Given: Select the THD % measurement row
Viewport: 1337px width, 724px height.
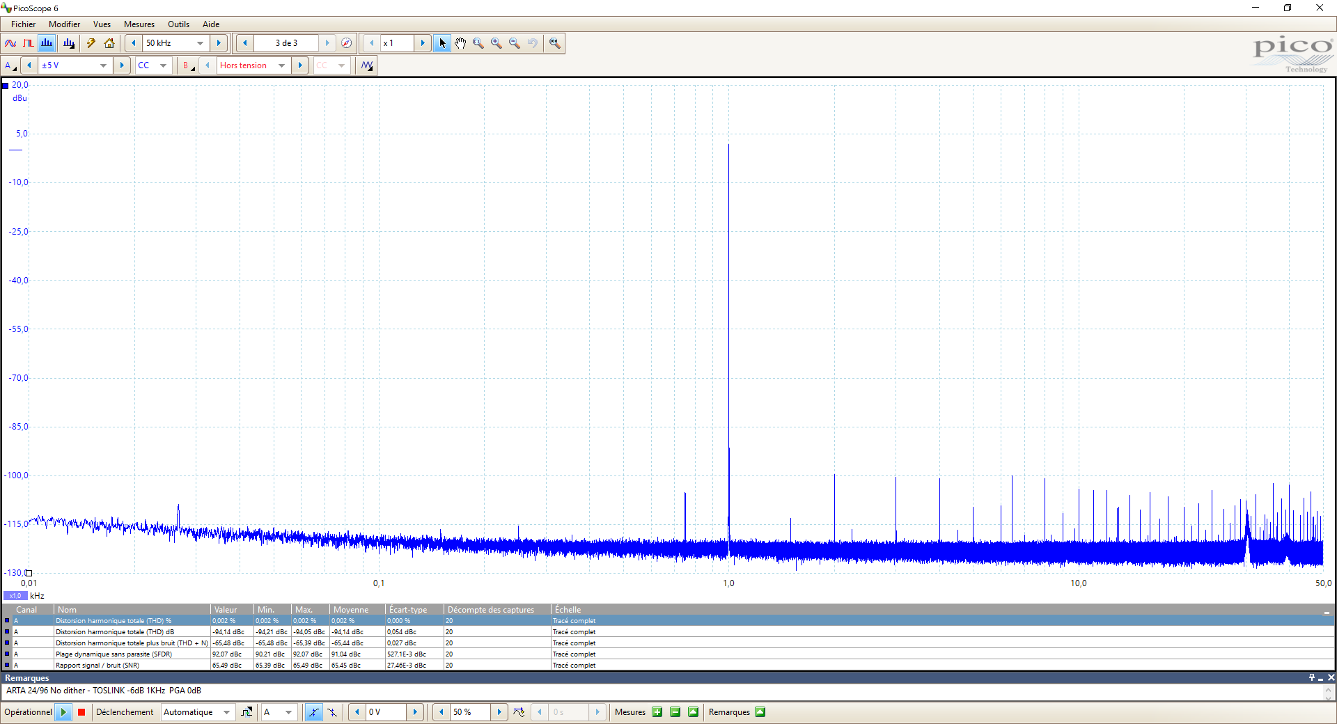Looking at the screenshot, I should coord(668,621).
